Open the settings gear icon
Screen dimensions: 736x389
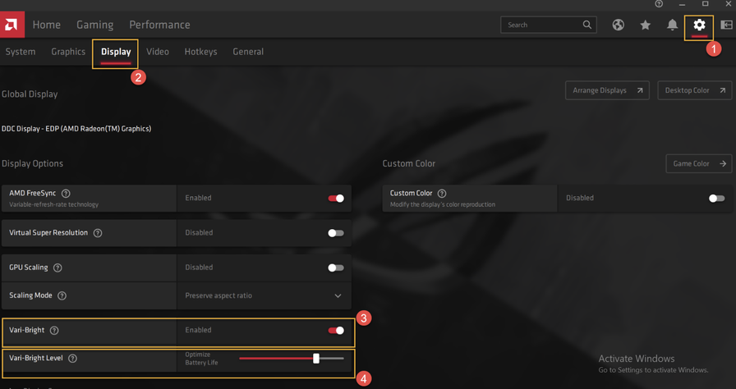pos(699,25)
